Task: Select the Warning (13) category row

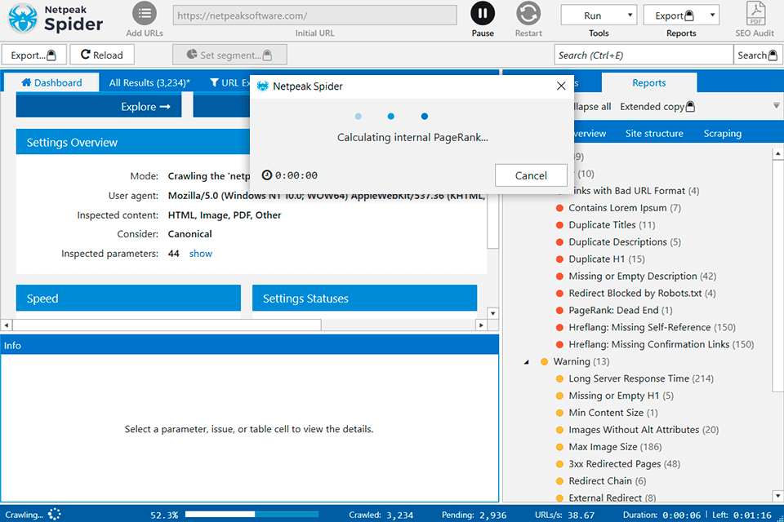Action: (581, 361)
